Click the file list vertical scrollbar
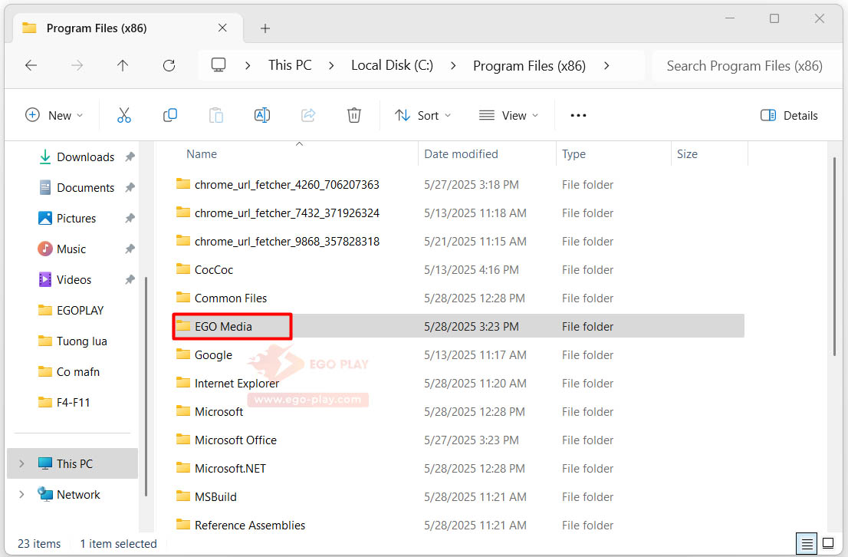This screenshot has height=557, width=848. 835,256
